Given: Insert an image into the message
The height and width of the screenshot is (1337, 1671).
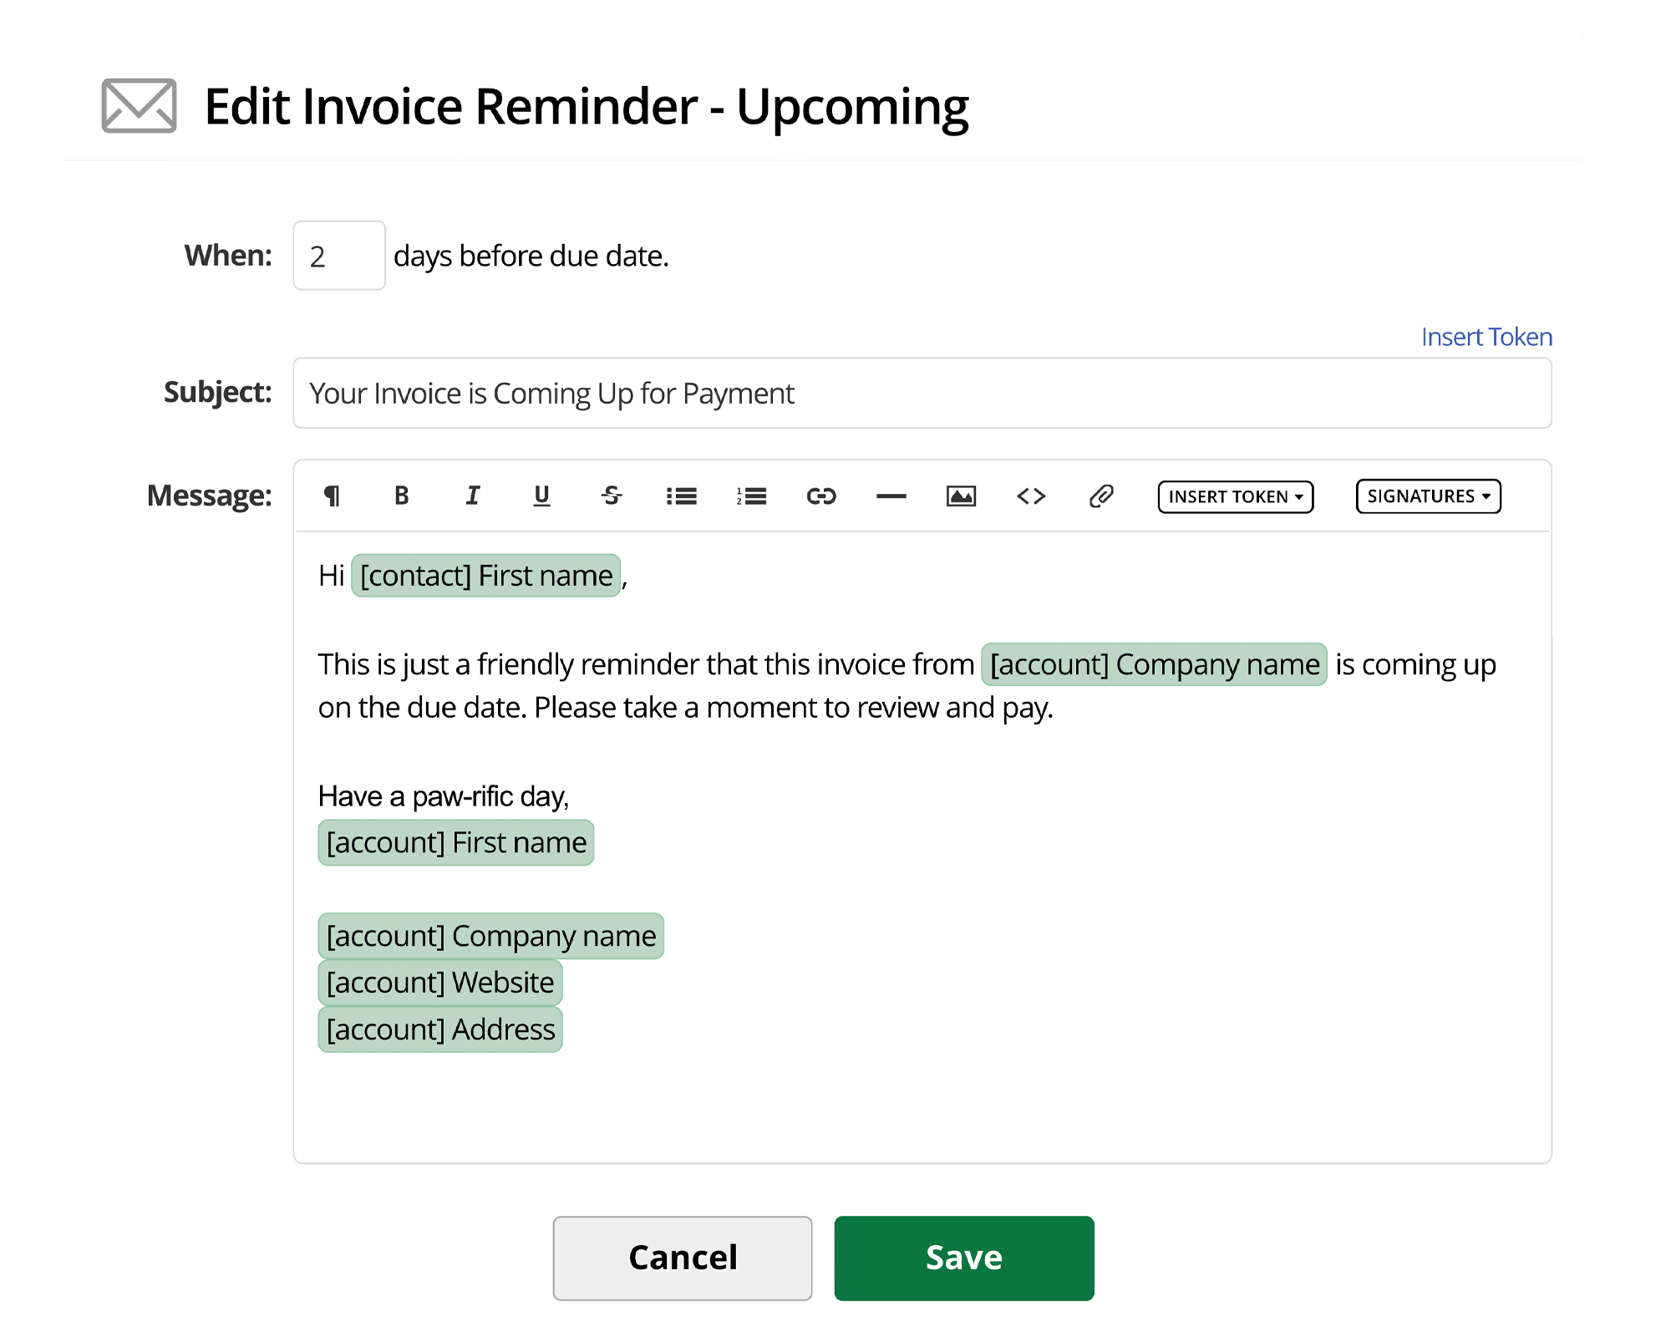Looking at the screenshot, I should (960, 496).
